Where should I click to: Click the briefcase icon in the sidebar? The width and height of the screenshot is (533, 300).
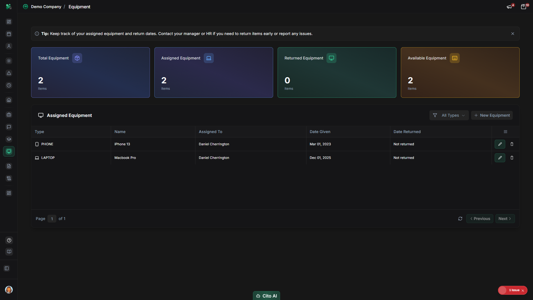(x=9, y=115)
